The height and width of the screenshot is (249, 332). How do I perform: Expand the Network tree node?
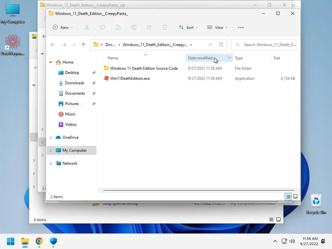tap(51, 163)
